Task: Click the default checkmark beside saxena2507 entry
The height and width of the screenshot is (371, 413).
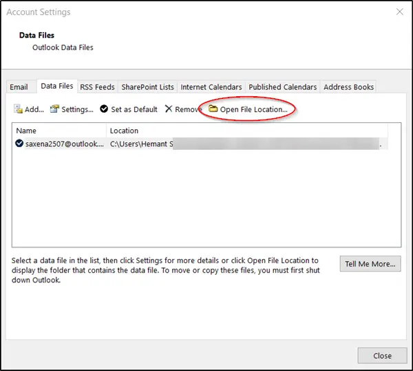Action: 19,144
